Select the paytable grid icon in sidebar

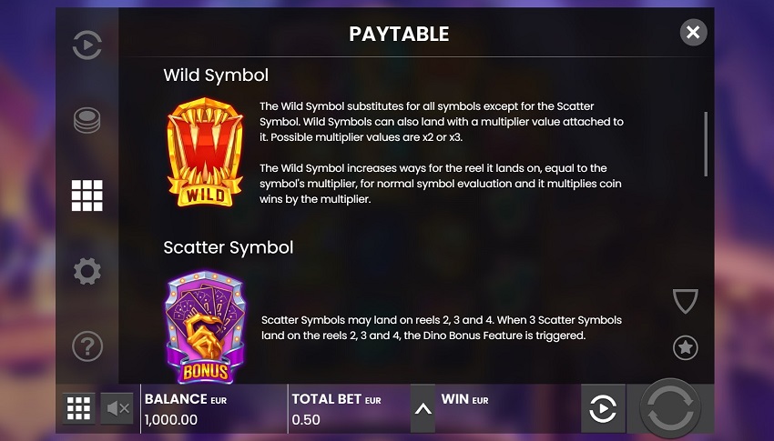coord(87,195)
